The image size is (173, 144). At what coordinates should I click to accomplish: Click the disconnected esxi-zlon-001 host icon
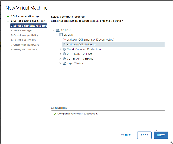coord(64,40)
